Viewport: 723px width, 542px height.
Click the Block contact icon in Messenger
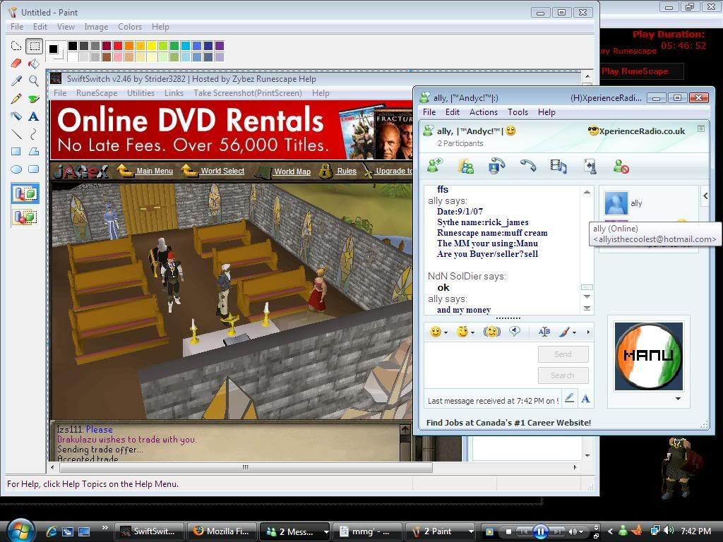[621, 166]
